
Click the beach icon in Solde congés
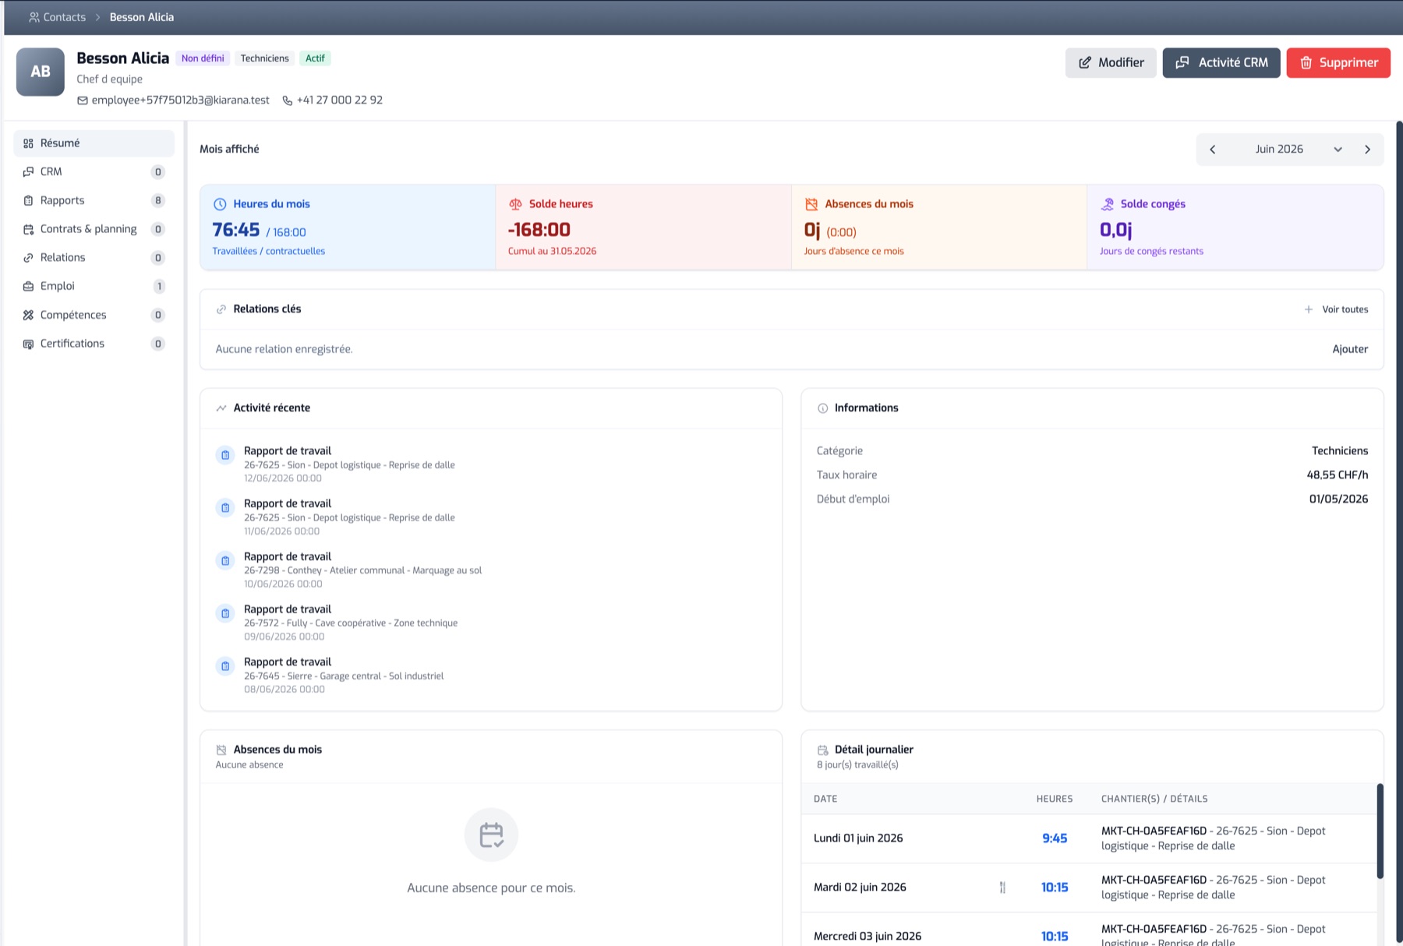(1107, 204)
